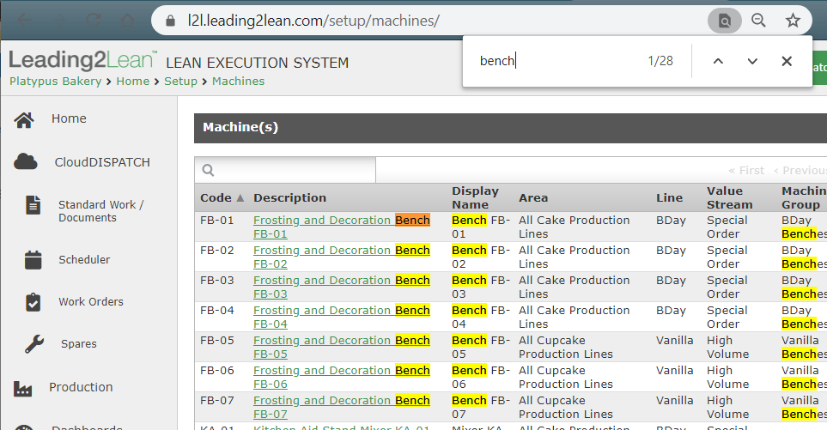
Task: Click the site lock security icon
Action: pyautogui.click(x=170, y=21)
